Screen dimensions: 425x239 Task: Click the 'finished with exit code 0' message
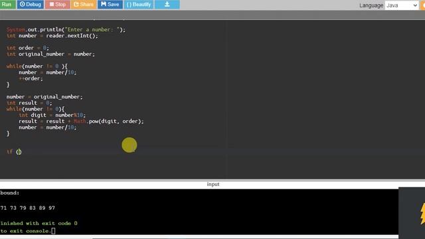[x=39, y=223]
